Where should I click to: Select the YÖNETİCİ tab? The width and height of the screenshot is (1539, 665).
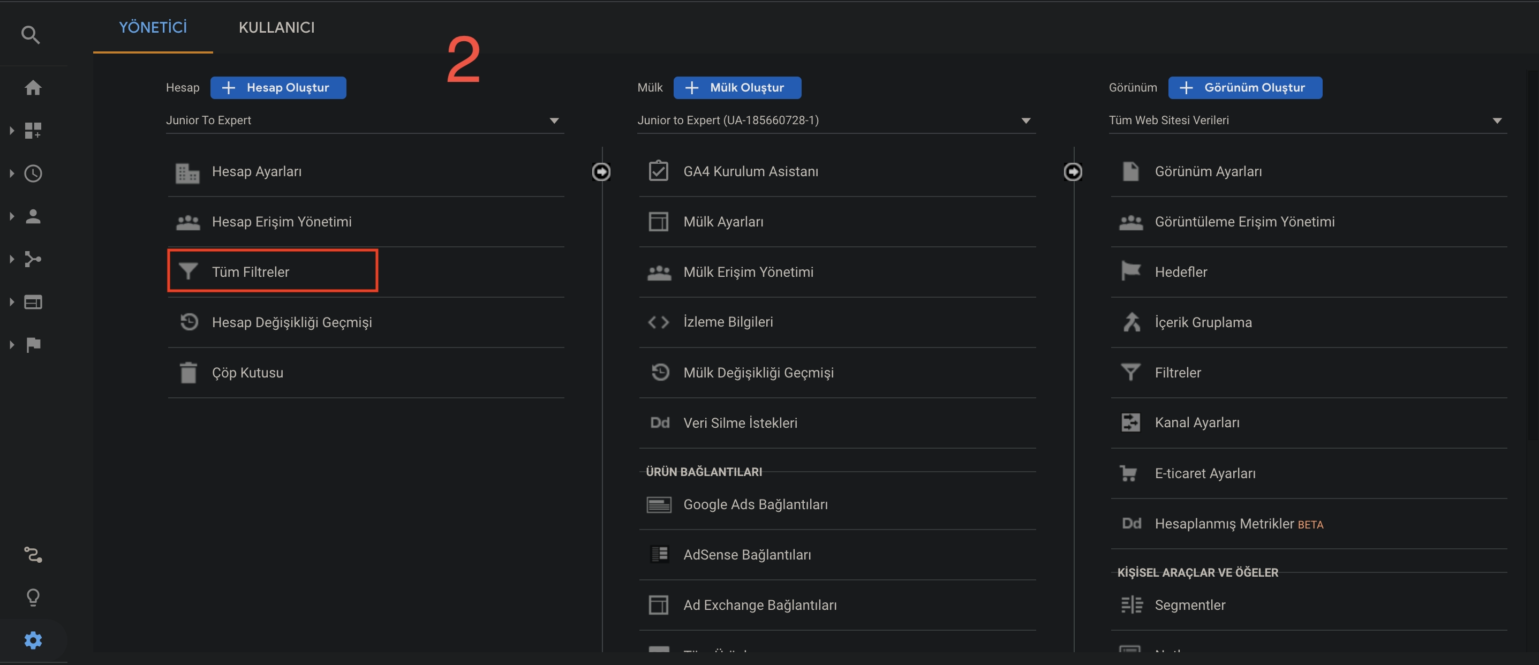152,27
